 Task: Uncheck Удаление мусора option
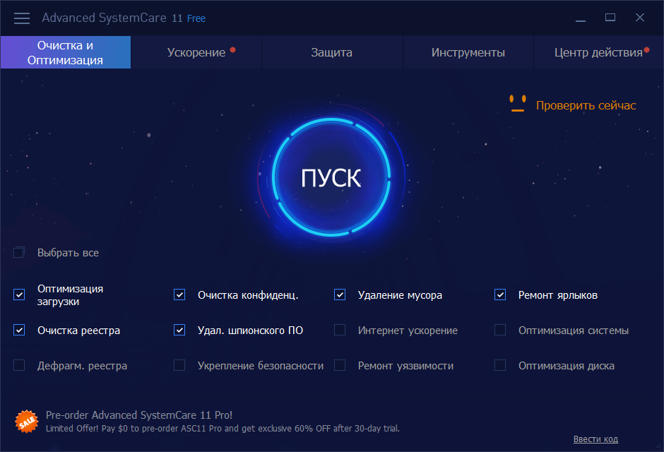pos(340,295)
